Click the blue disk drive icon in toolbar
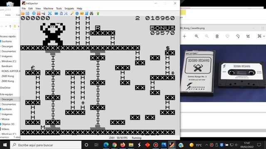The height and width of the screenshot is (149, 266). [x=77, y=13]
